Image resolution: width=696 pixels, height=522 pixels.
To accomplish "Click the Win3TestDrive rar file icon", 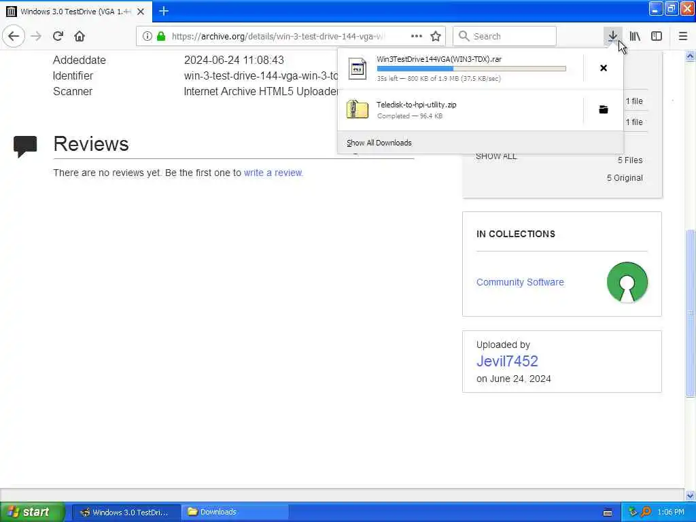I will point(358,69).
